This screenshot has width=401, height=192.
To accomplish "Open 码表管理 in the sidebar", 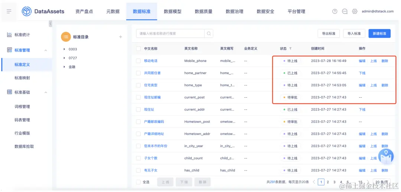I will (x=22, y=120).
